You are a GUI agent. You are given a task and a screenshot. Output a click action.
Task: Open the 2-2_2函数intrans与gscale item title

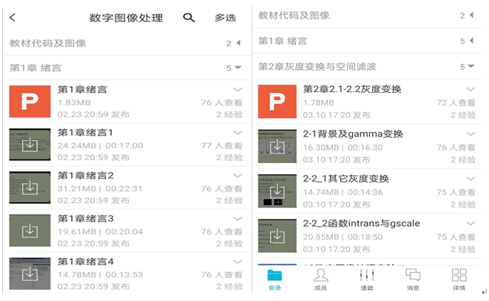click(x=350, y=224)
